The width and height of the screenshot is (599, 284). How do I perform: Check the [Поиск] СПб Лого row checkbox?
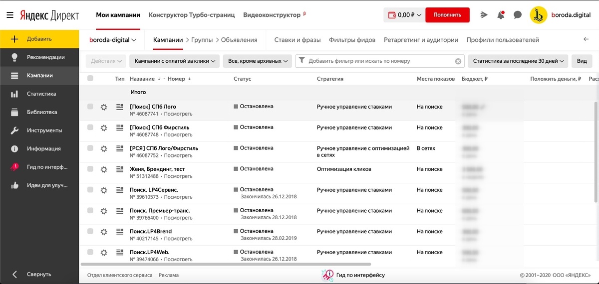(90, 107)
